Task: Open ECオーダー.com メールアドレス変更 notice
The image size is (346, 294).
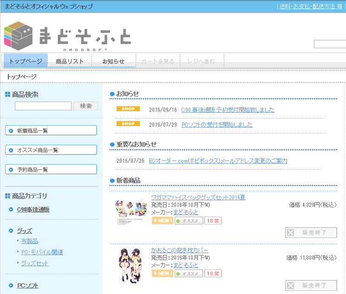Action: (218, 161)
